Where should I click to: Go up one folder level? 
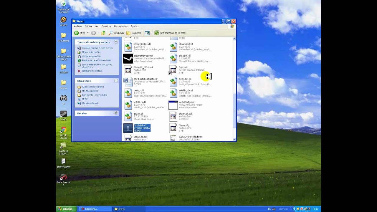point(103,33)
